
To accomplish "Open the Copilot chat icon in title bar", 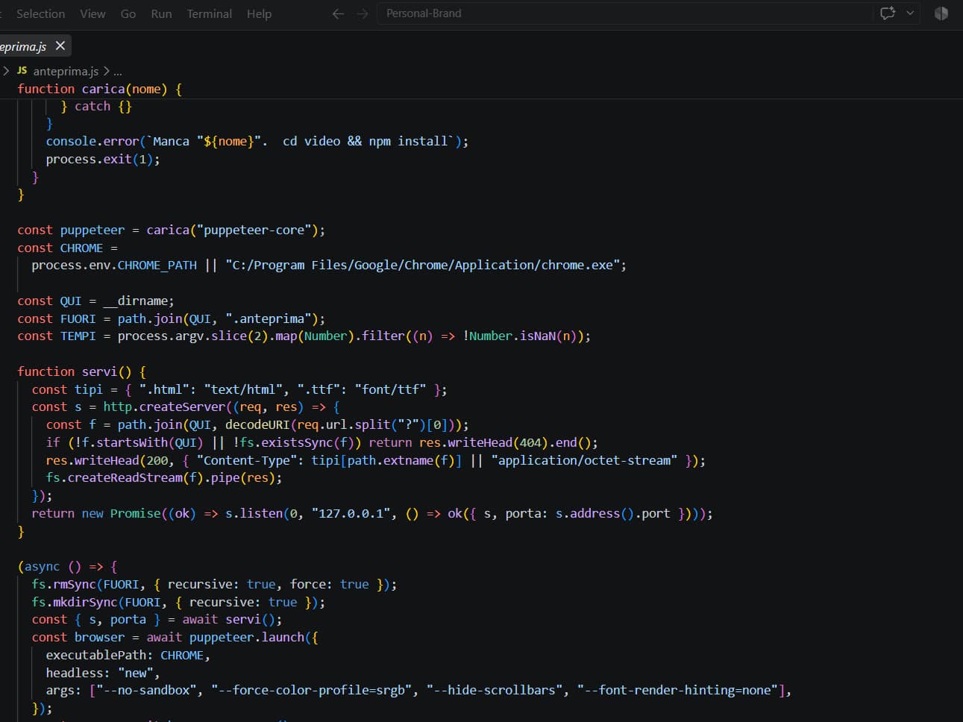I will [888, 13].
